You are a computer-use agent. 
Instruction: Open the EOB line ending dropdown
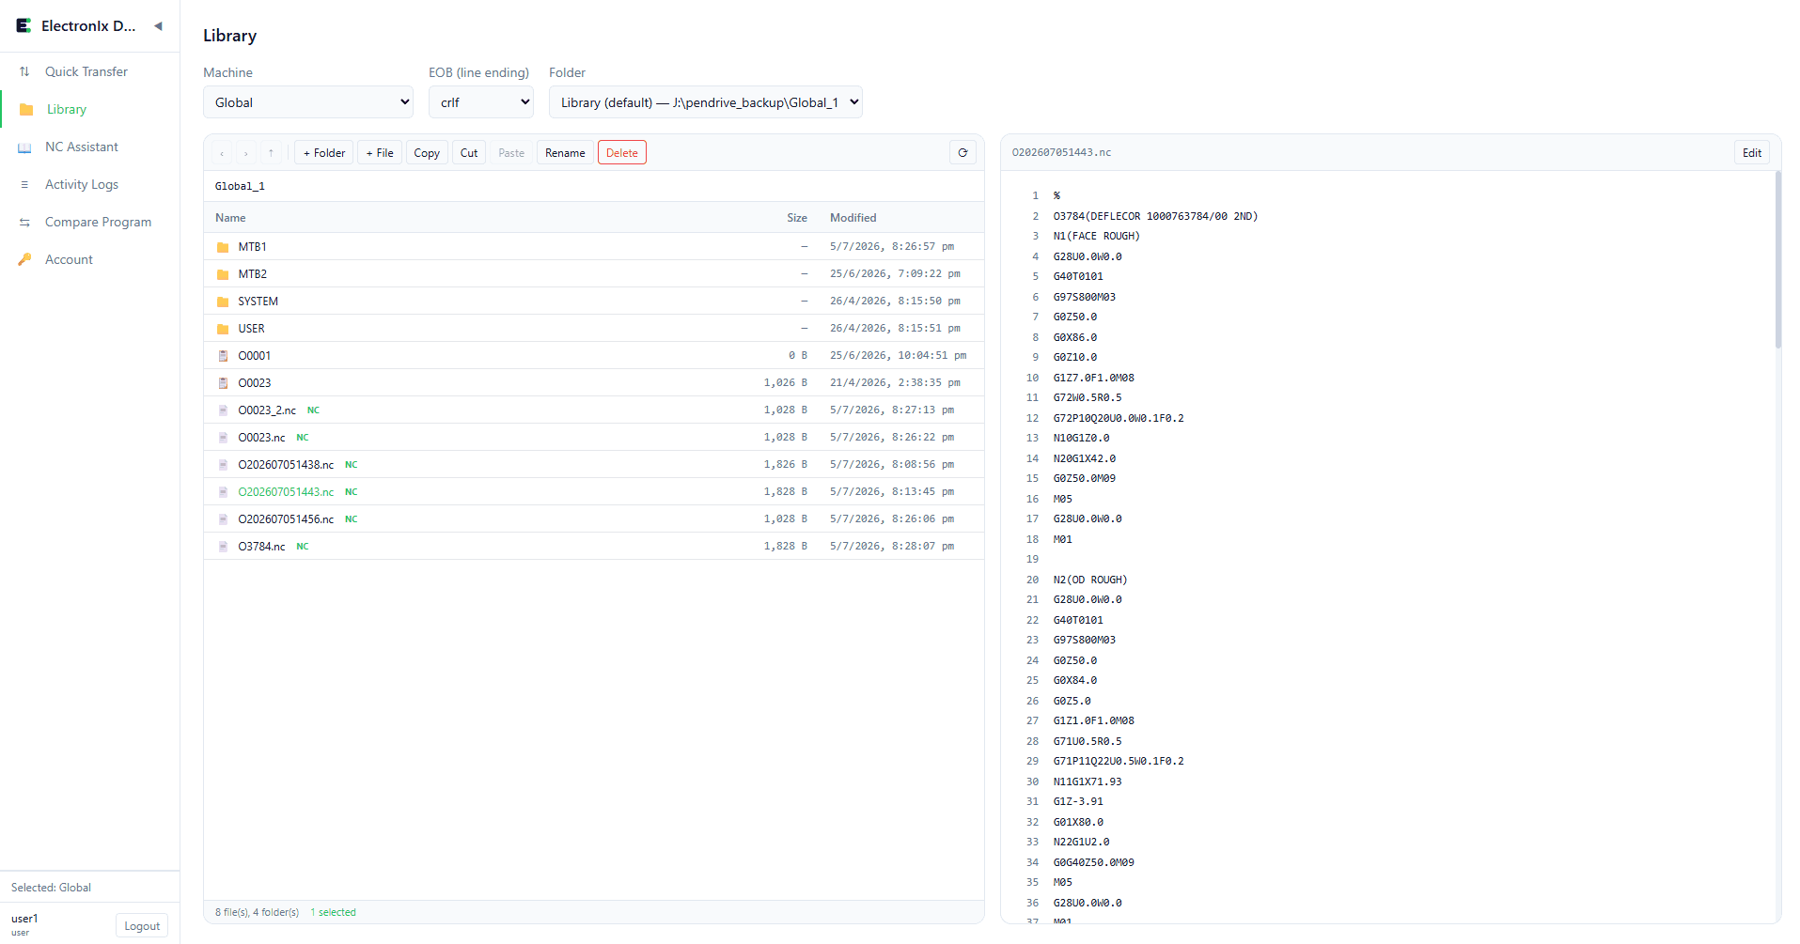(x=481, y=102)
